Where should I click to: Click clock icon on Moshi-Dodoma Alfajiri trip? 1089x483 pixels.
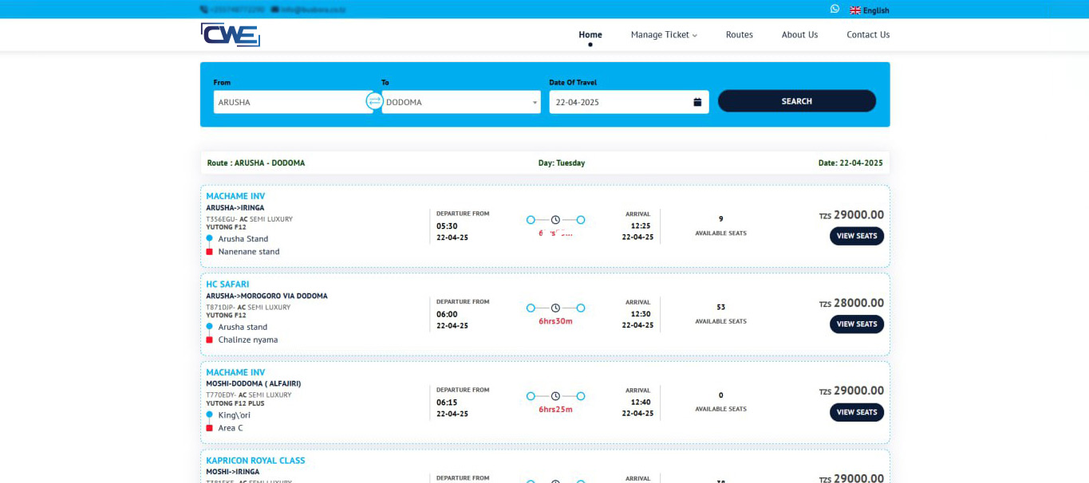point(555,396)
